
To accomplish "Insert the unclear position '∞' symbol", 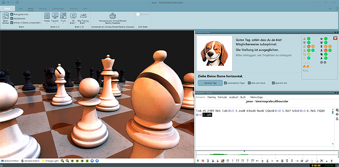I will click(x=277, y=161).
